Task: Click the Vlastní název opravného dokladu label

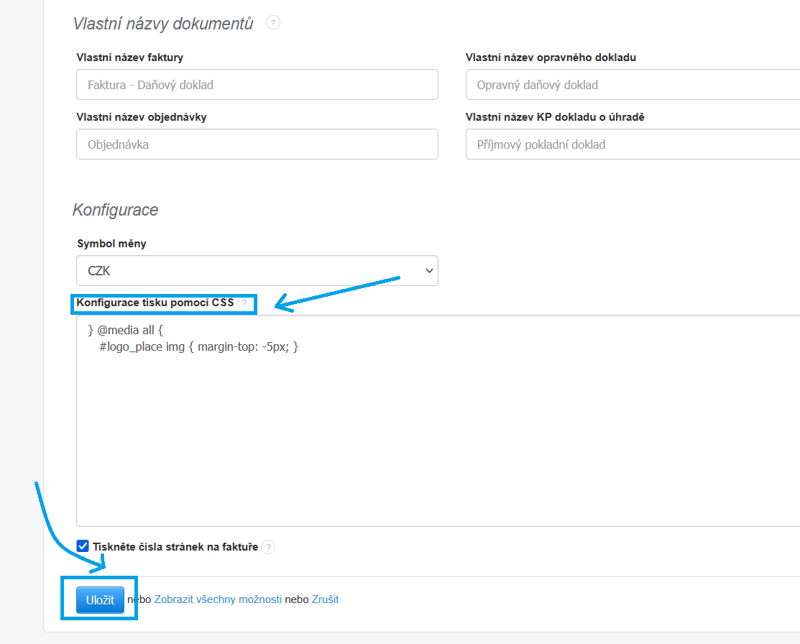Action: click(x=551, y=57)
